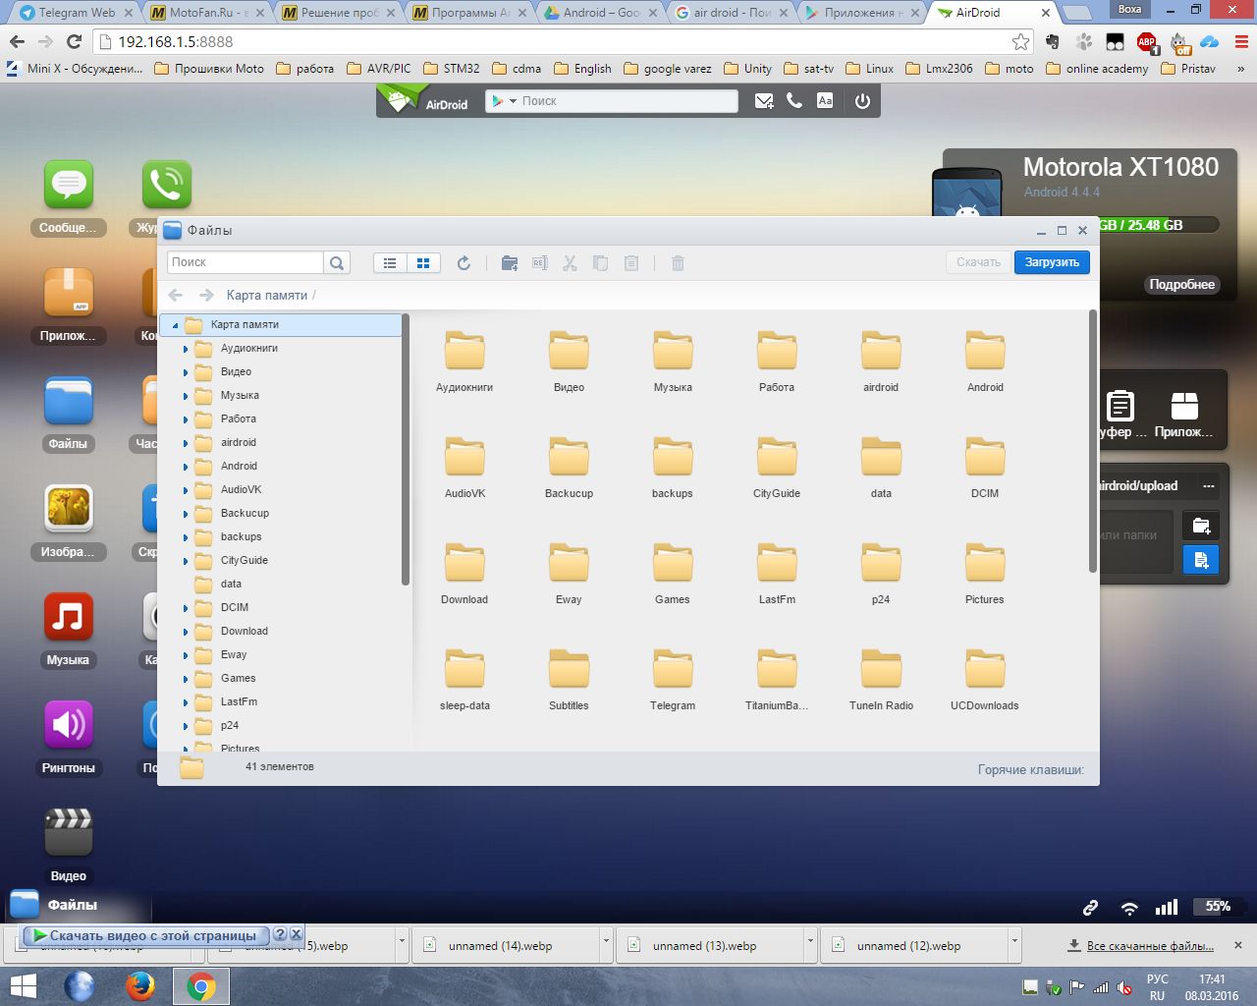Go forward with the right arrow in Файлы
Viewport: 1257px width, 1006px height.
(x=206, y=295)
